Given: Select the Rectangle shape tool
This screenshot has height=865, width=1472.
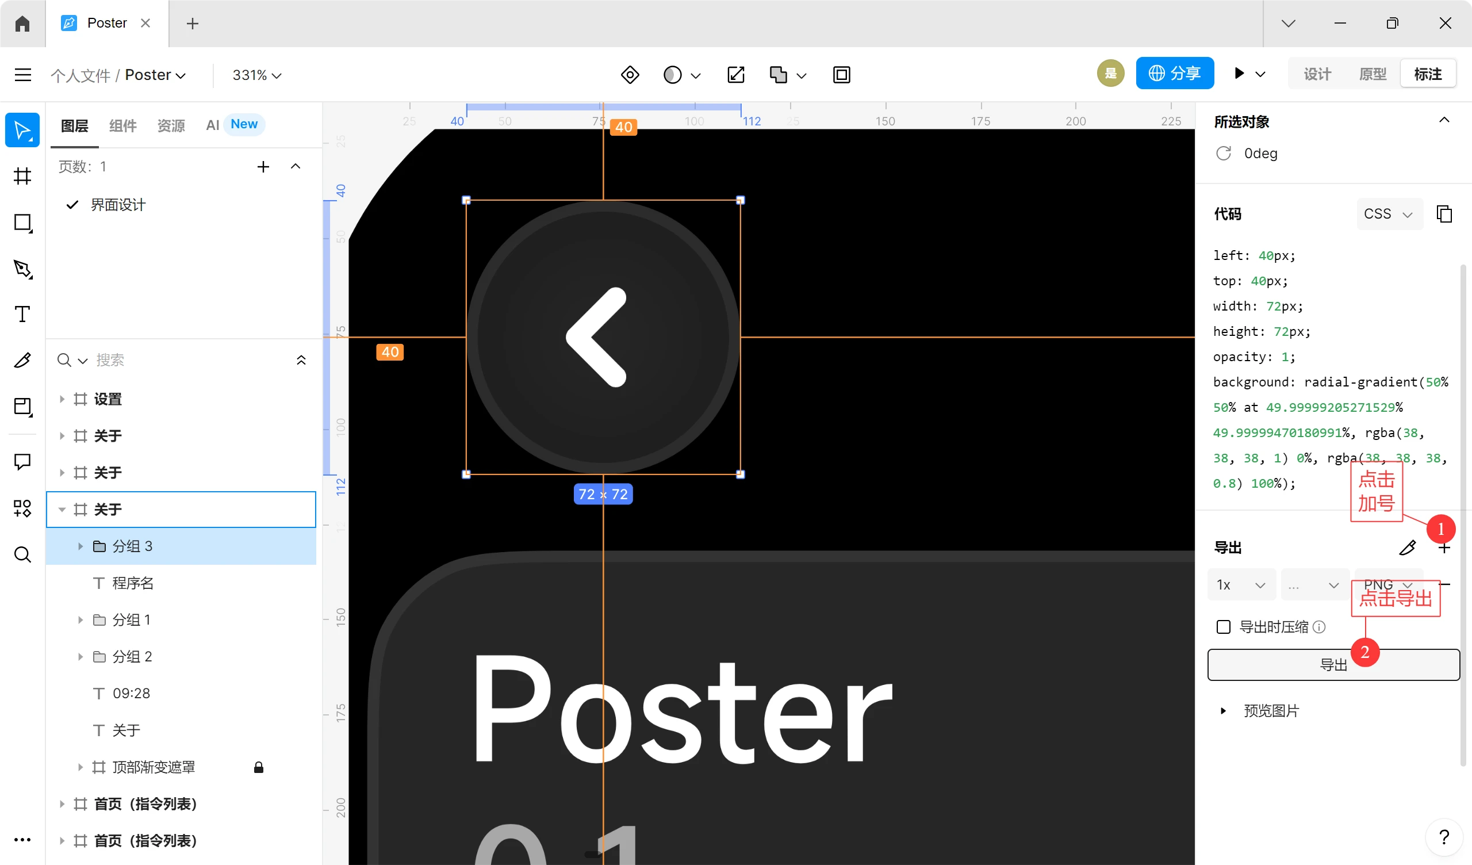Looking at the screenshot, I should point(22,222).
